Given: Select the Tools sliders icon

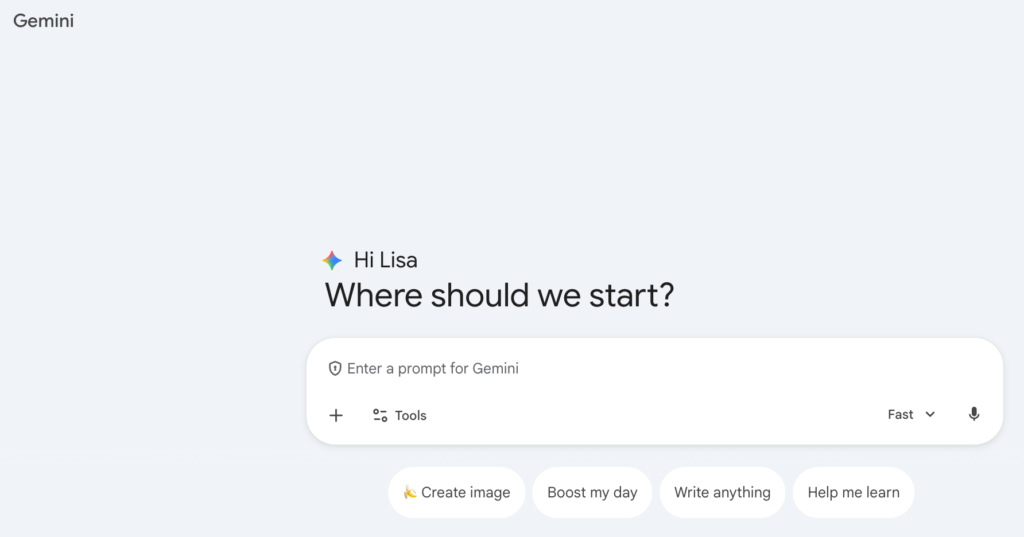Looking at the screenshot, I should click(x=379, y=415).
